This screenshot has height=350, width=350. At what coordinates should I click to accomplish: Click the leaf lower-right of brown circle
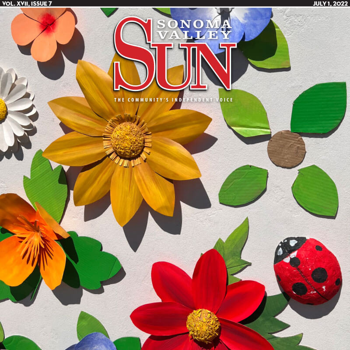coord(315,190)
